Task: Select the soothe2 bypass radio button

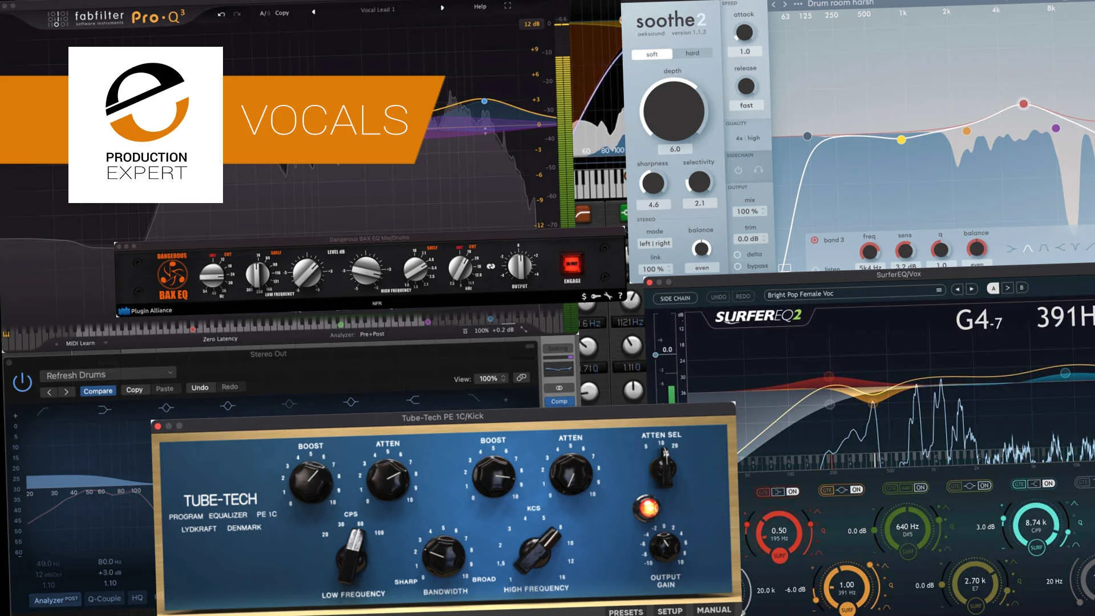Action: [x=737, y=266]
